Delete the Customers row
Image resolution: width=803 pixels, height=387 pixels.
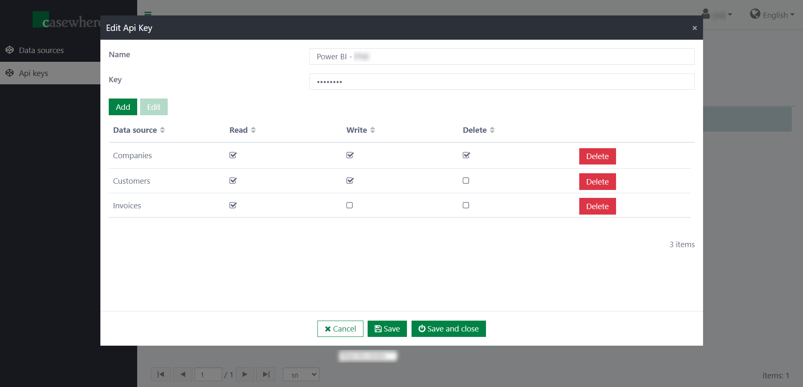tap(597, 182)
